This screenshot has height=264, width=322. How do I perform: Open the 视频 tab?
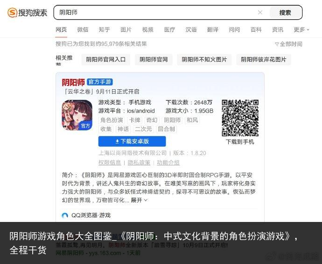[x=147, y=29]
